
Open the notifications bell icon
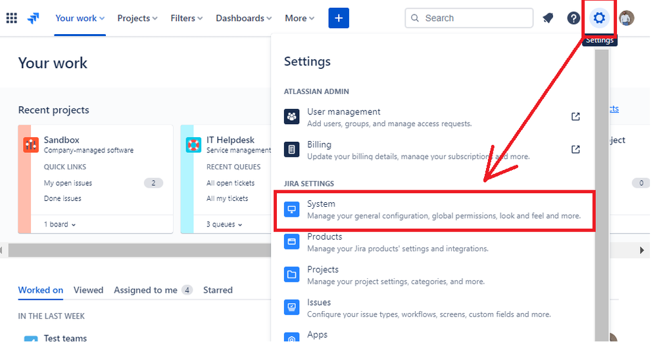click(548, 18)
